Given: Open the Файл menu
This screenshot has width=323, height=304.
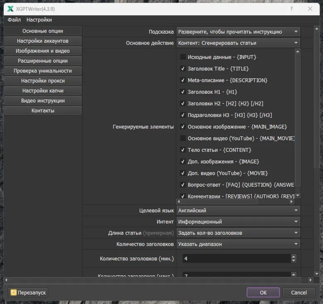Looking at the screenshot, I should (x=14, y=20).
